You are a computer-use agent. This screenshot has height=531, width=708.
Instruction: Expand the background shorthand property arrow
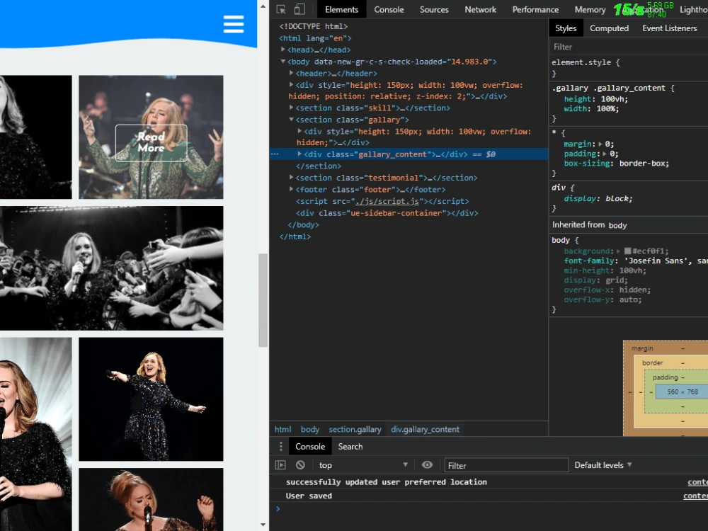pos(618,251)
